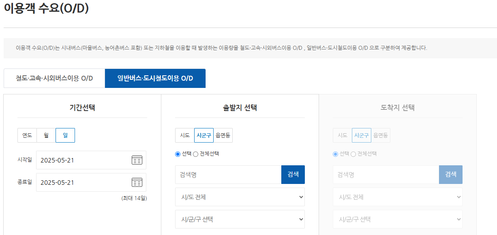Click the 도착지 선택 heading
The height and width of the screenshot is (235, 497).
tap(398, 107)
